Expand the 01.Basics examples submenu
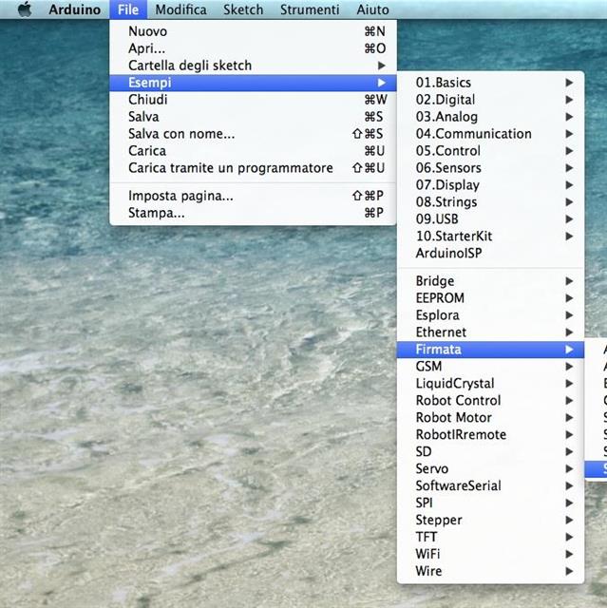The height and width of the screenshot is (608, 607). tap(443, 83)
